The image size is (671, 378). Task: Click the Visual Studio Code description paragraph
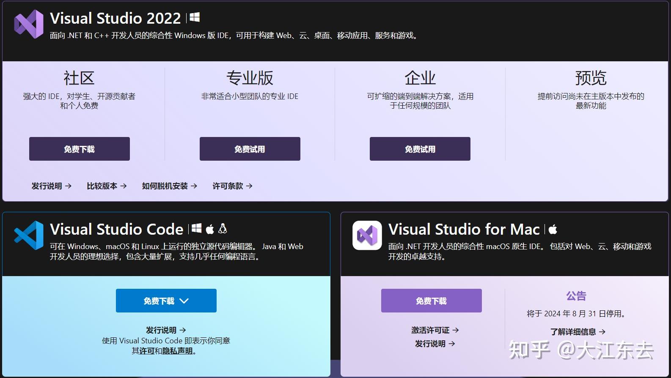(176, 252)
